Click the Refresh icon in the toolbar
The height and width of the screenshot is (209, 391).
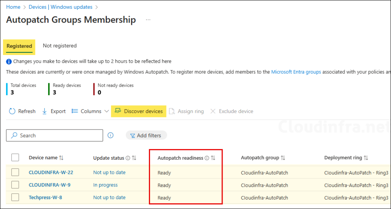12,111
